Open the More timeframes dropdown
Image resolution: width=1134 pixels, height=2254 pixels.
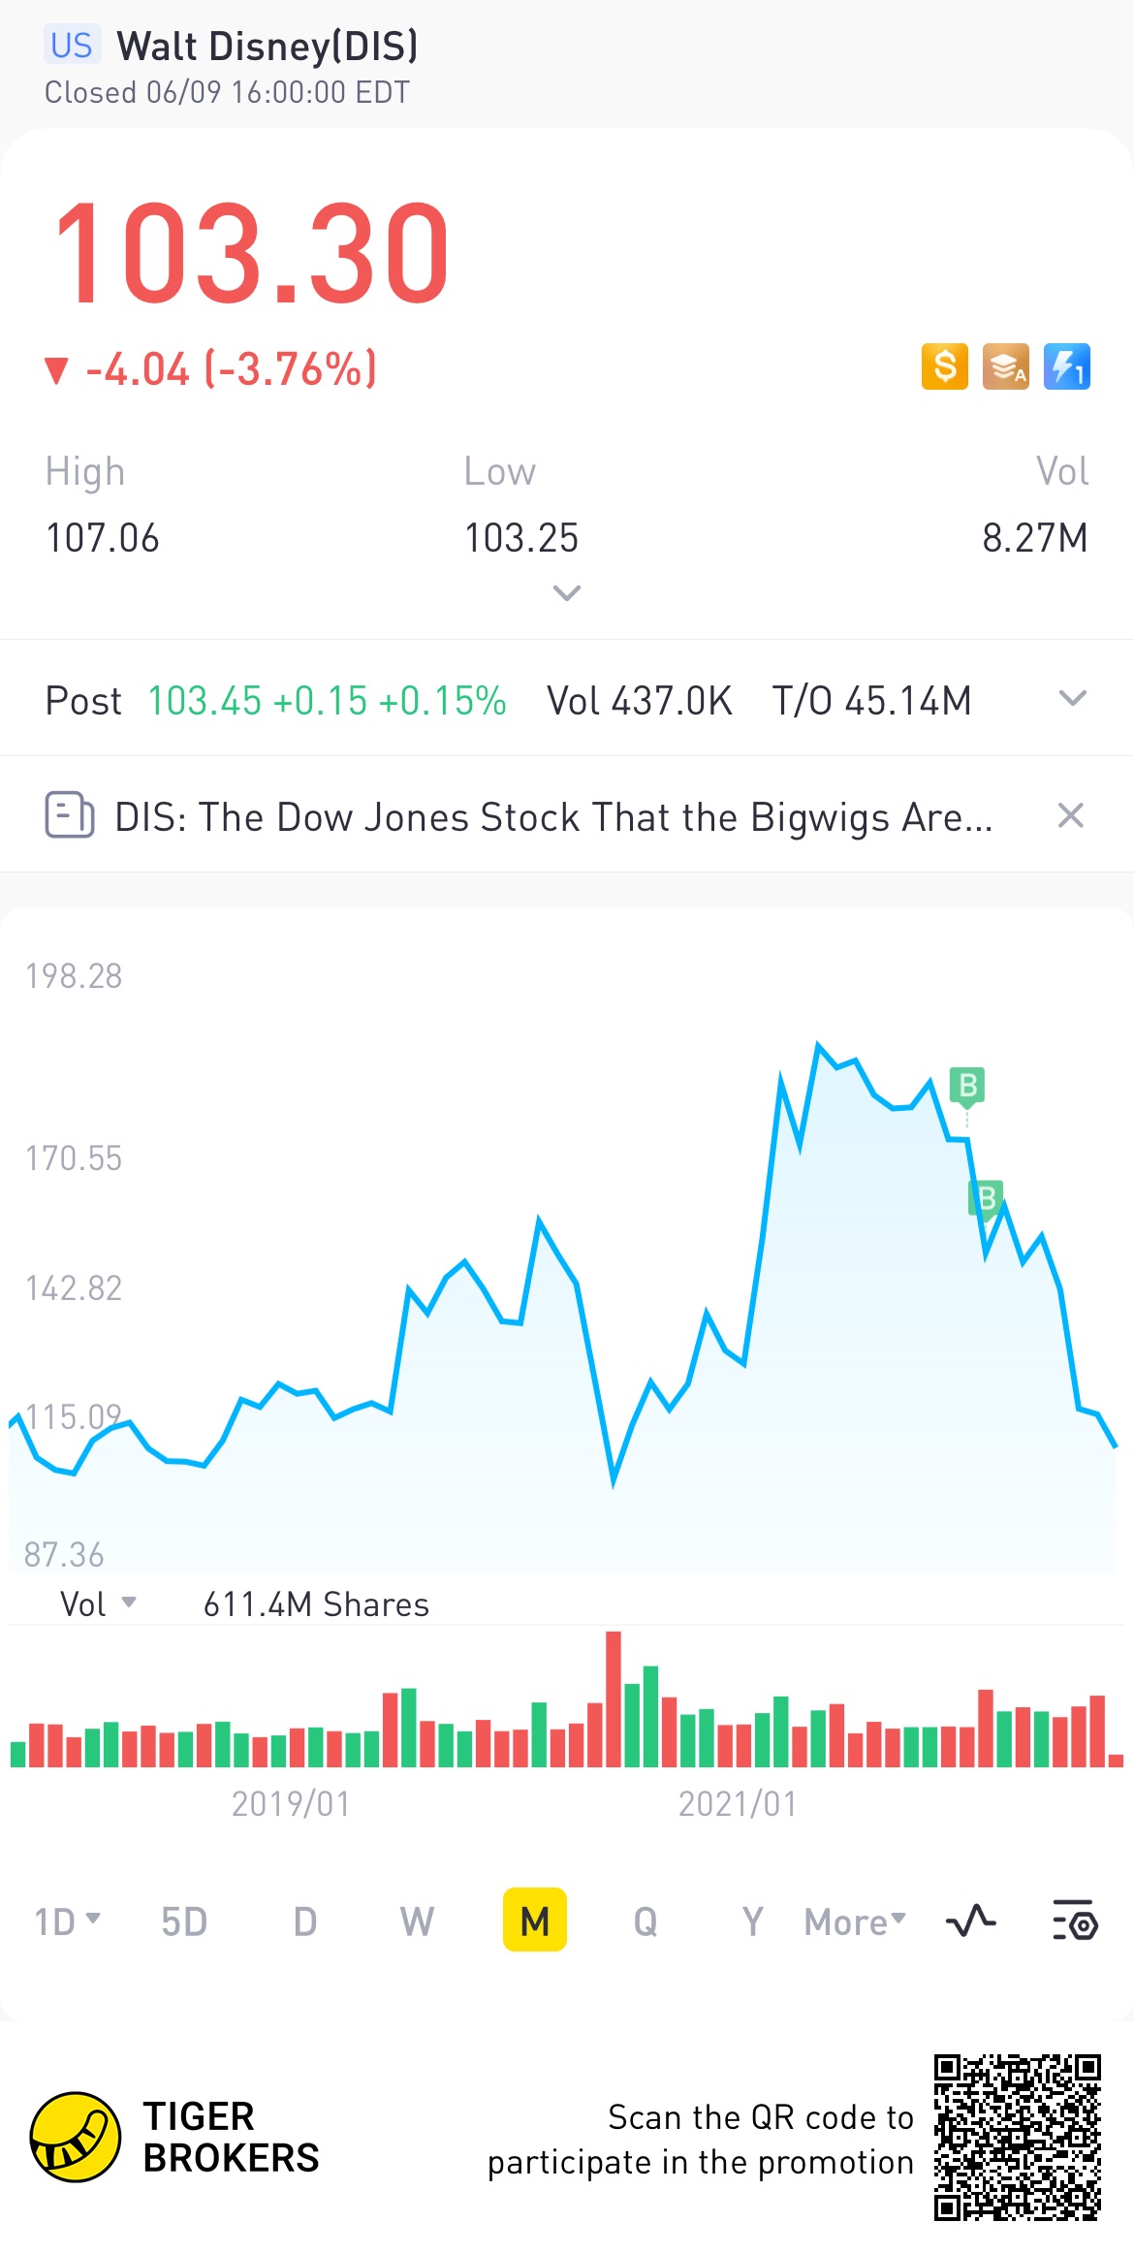[x=855, y=1921]
